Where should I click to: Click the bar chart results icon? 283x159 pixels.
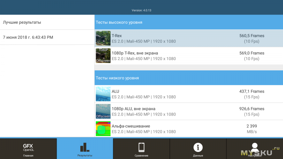[85, 147]
